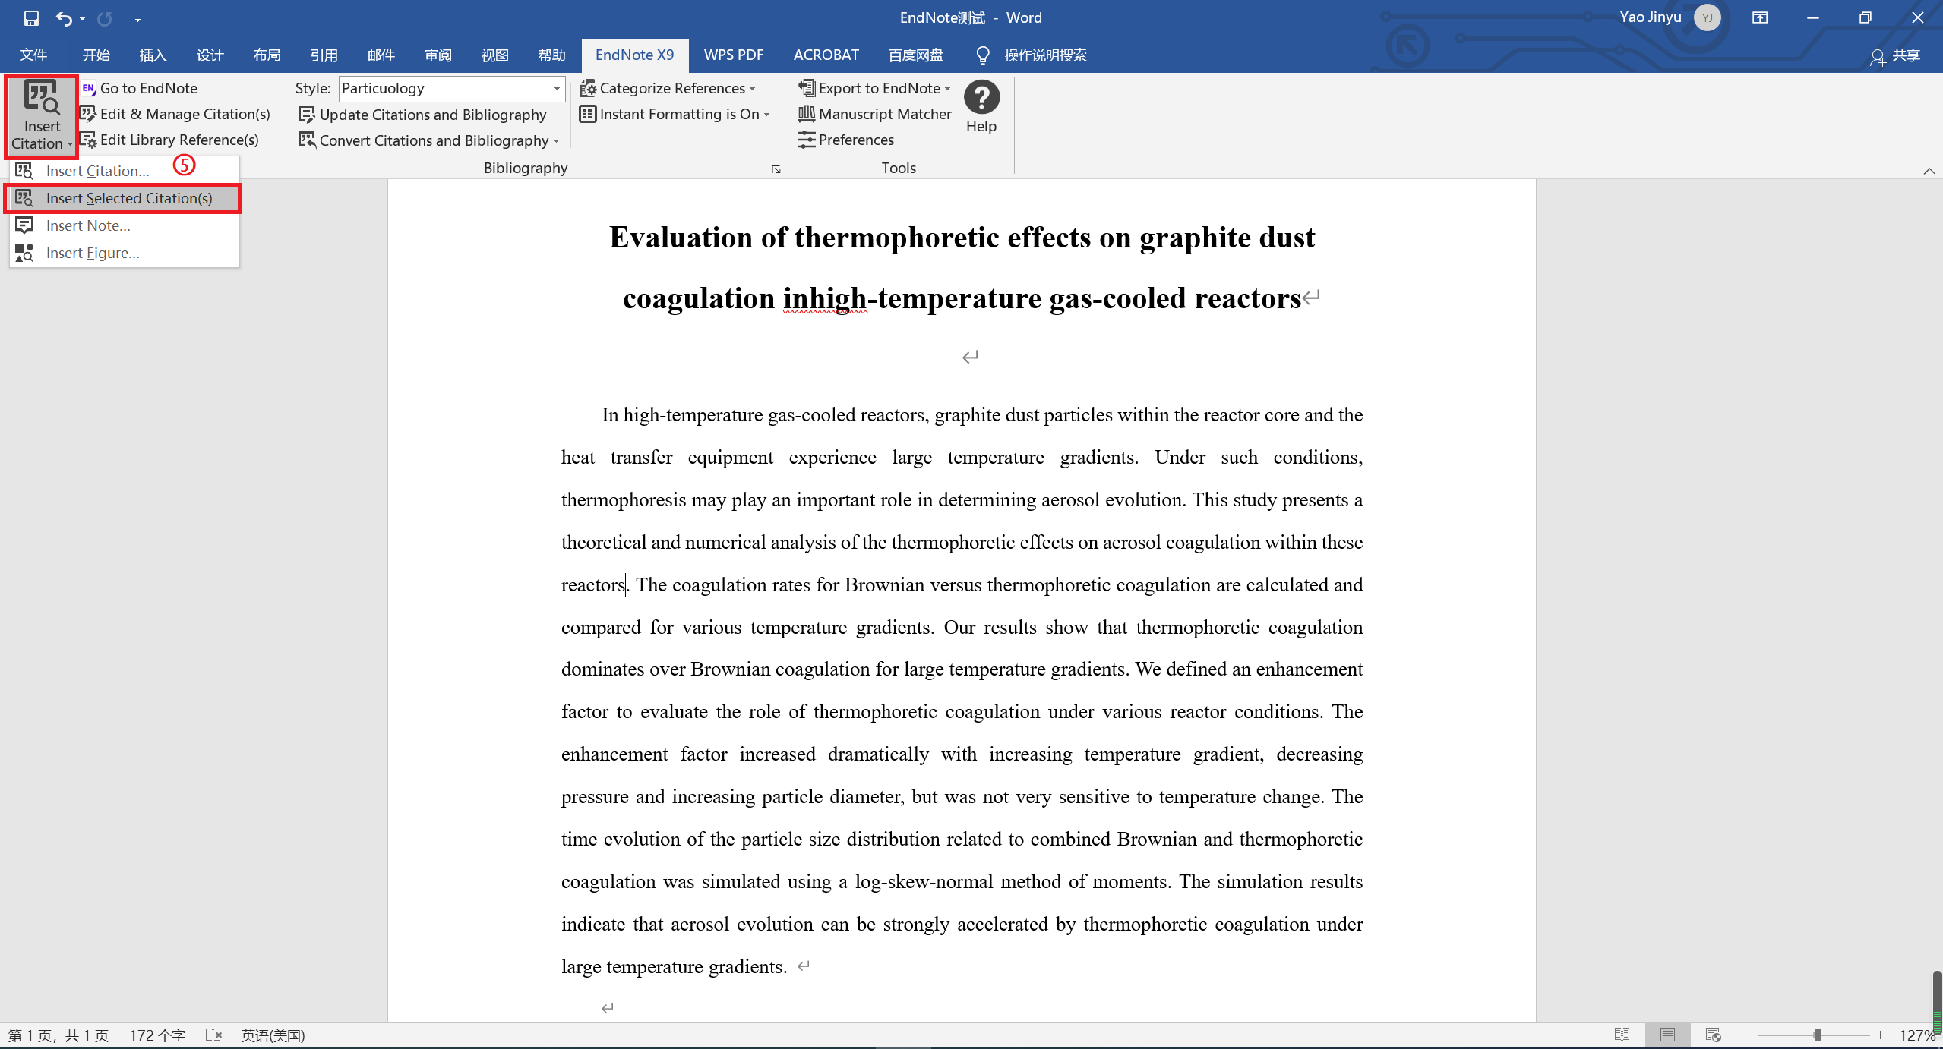Open Instant Formatting is On dropdown
Screen dimensions: 1943x1049
(675, 114)
